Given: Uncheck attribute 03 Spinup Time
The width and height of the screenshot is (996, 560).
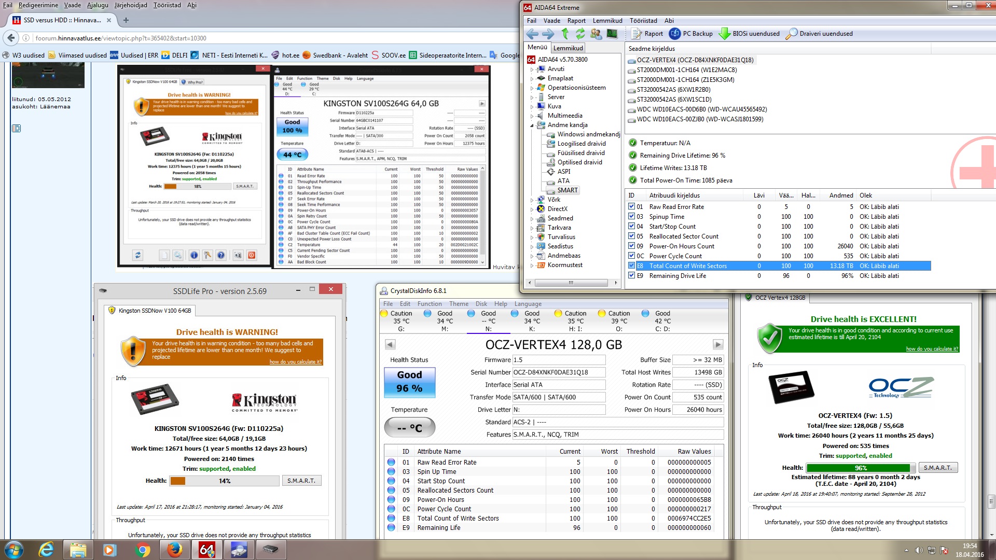Looking at the screenshot, I should (x=632, y=216).
